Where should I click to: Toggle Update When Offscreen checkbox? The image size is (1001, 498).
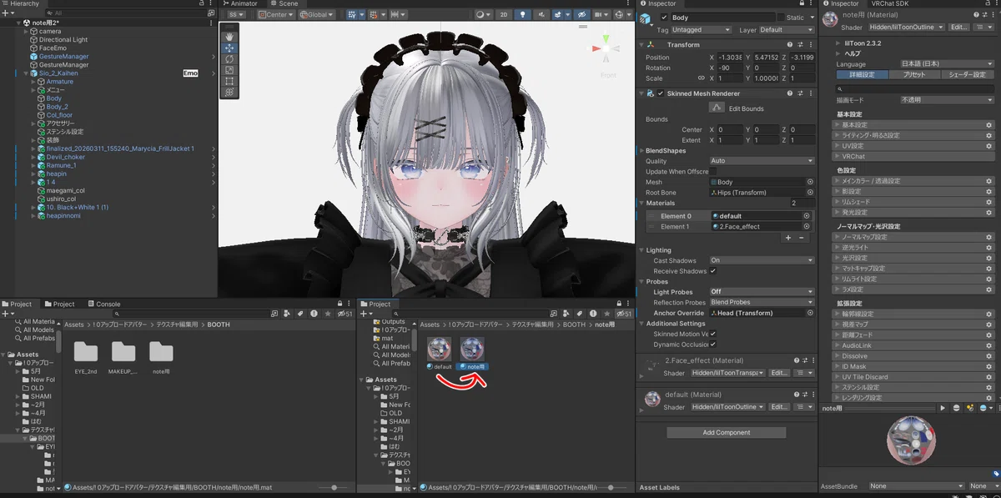tap(713, 171)
